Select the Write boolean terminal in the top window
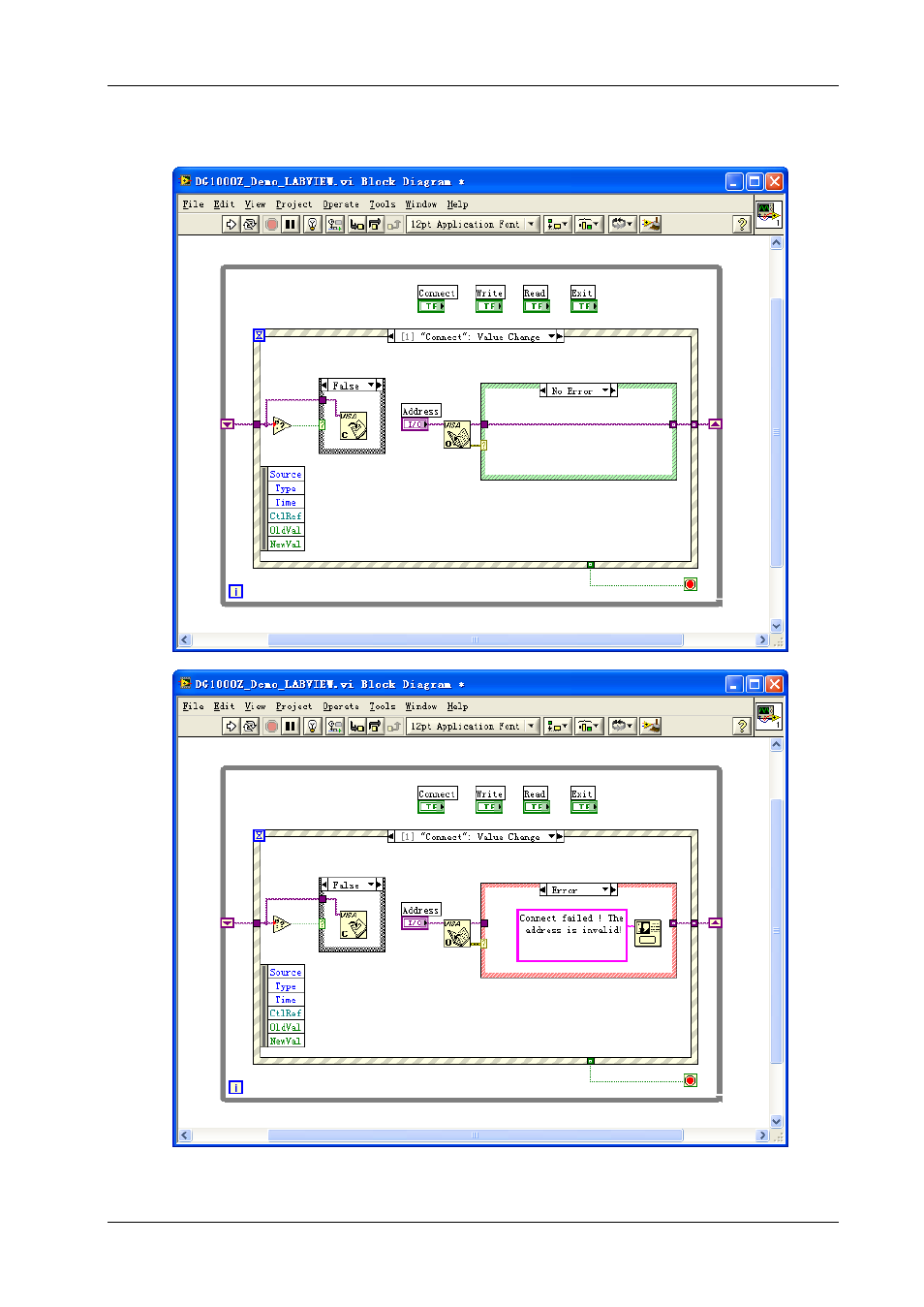 point(489,306)
